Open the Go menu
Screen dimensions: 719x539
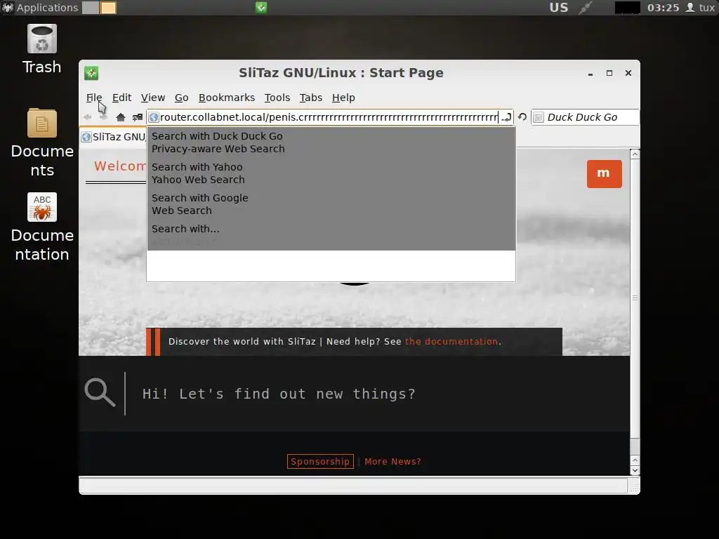(182, 98)
